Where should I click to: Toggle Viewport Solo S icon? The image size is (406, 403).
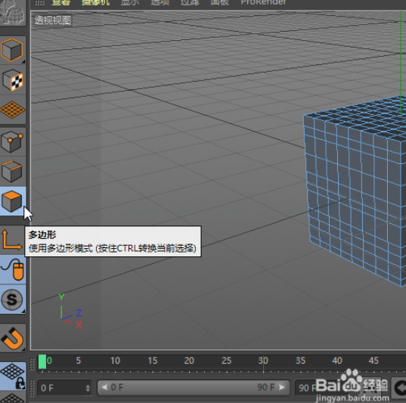tap(12, 299)
